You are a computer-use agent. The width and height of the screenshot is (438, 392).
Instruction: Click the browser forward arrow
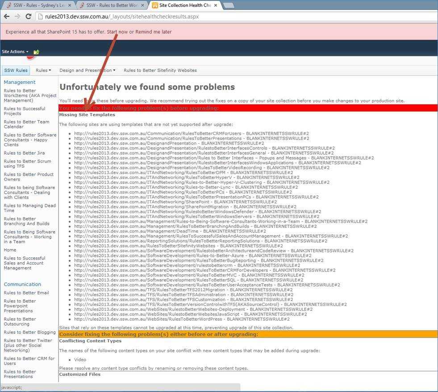(17, 17)
